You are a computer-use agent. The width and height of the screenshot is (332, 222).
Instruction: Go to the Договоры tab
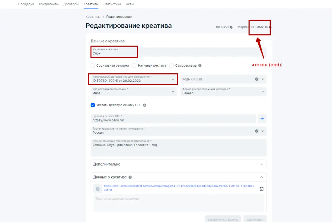point(71,4)
